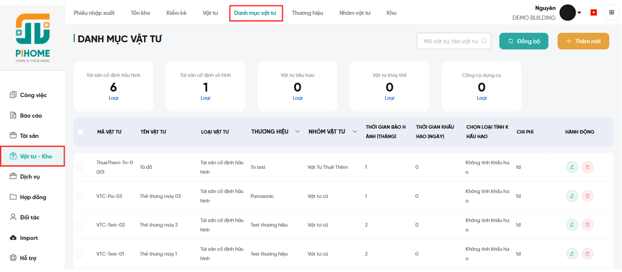Open the Hợp đồng sidebar menu
The height and width of the screenshot is (272, 622).
33,197
